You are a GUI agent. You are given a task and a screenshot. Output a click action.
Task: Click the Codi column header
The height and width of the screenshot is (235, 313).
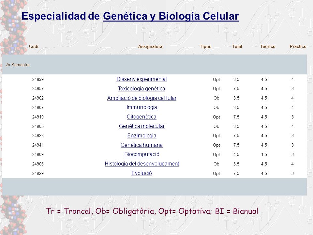point(34,46)
